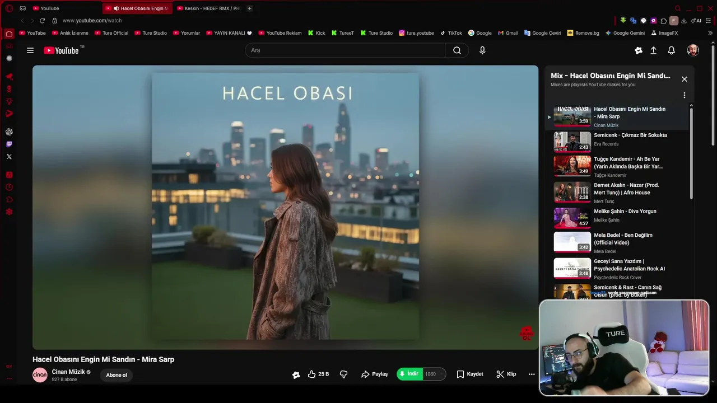Screen dimensions: 717x403
Task: Open a new tab with the plus button
Action: 249,8
